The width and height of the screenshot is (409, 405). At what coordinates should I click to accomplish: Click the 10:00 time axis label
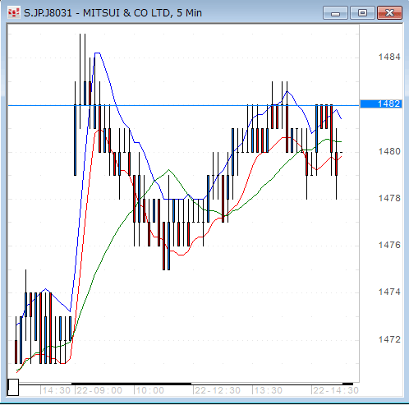click(x=149, y=390)
